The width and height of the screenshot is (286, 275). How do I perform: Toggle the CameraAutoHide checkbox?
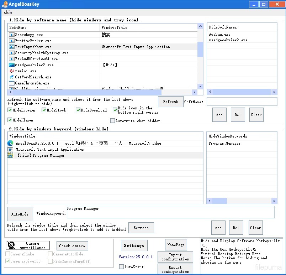pos(50,254)
